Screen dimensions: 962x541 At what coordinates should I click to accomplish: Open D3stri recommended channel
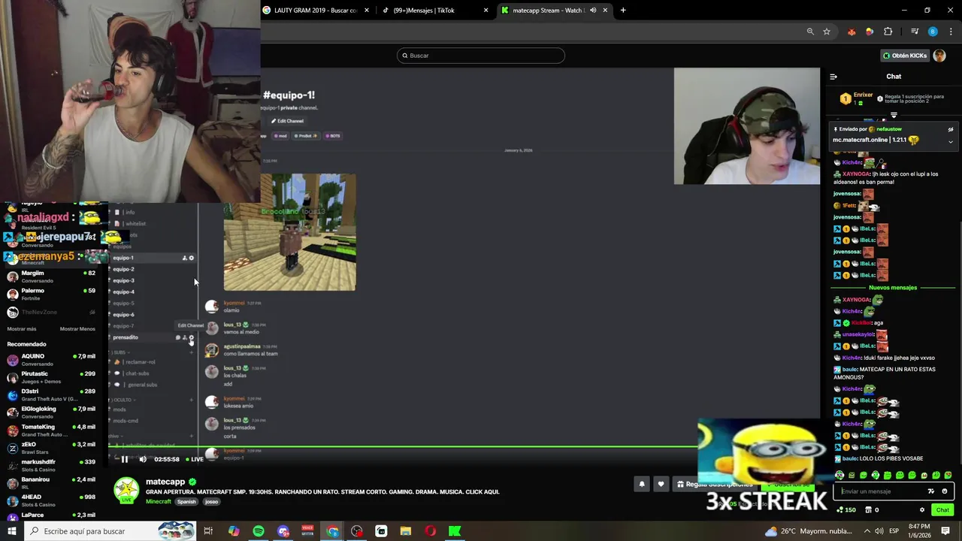(51, 395)
